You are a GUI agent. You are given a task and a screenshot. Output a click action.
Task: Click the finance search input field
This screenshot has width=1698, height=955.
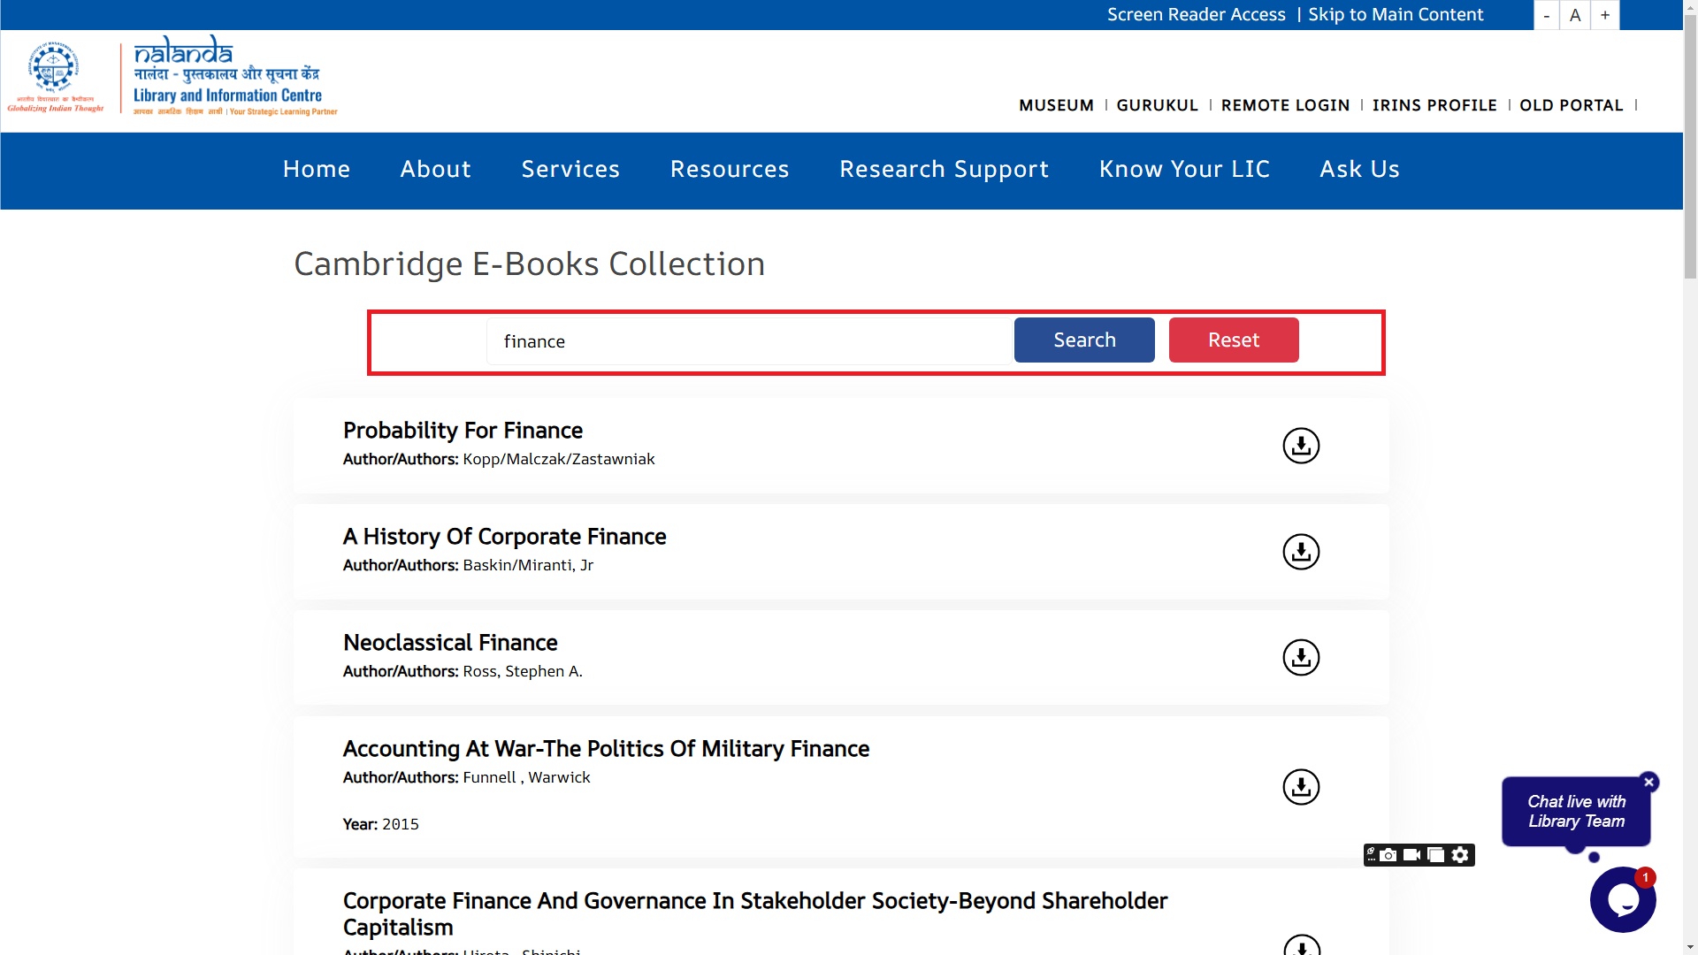click(x=747, y=341)
